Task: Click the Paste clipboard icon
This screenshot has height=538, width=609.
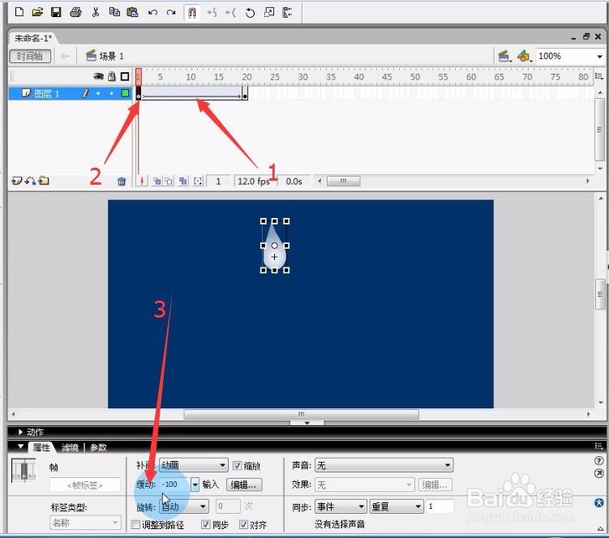Action: pyautogui.click(x=132, y=12)
